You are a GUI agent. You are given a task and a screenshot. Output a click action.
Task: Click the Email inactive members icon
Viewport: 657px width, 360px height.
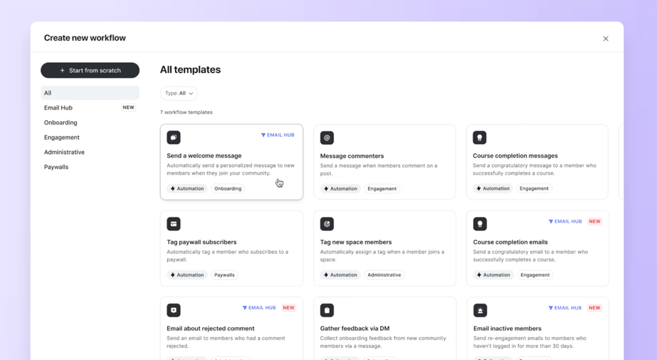tap(480, 310)
